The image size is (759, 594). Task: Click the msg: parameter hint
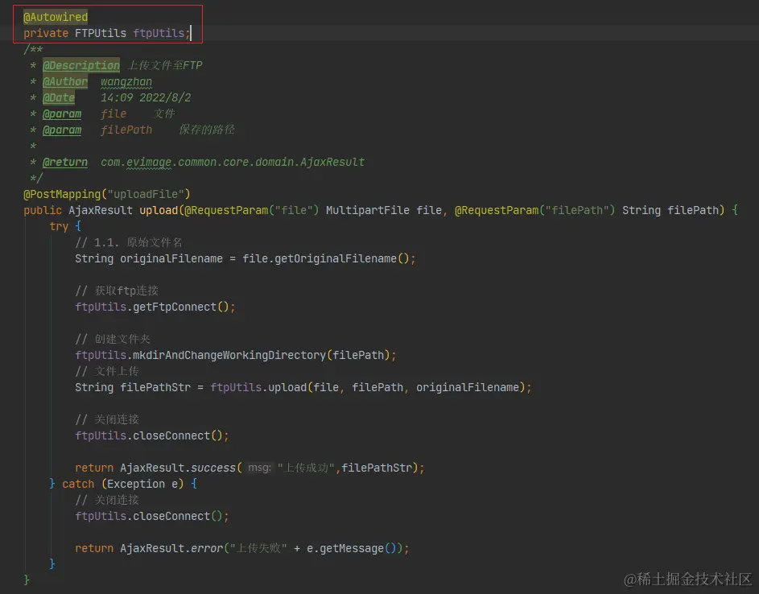pyautogui.click(x=259, y=468)
